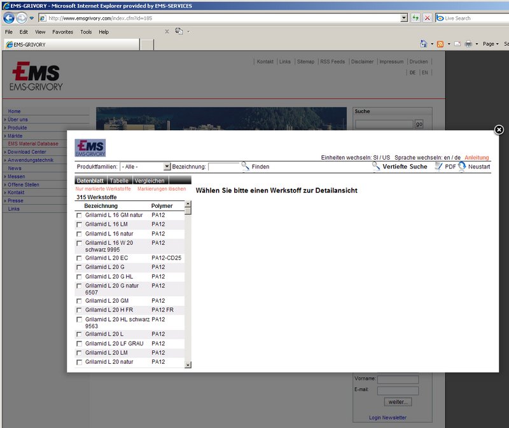509x428 pixels.
Task: Click the Print icon in the browser toolbar
Action: [x=469, y=44]
